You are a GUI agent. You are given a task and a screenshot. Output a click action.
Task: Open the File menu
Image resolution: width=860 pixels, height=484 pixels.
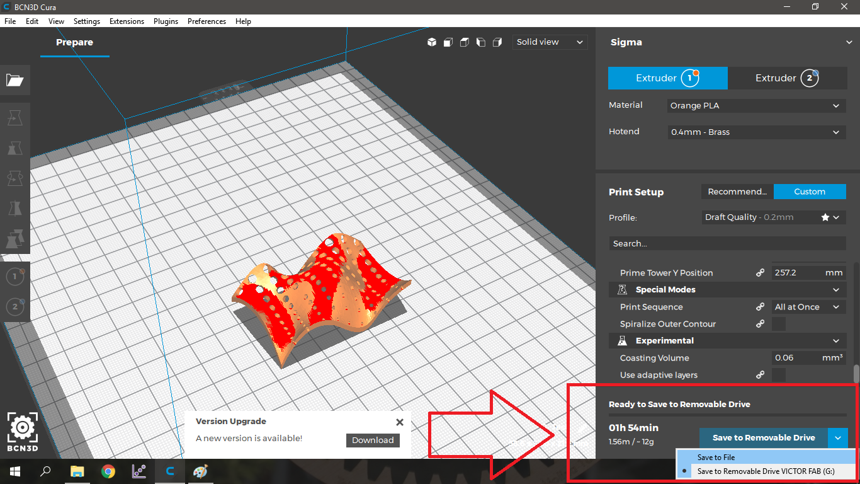[10, 21]
